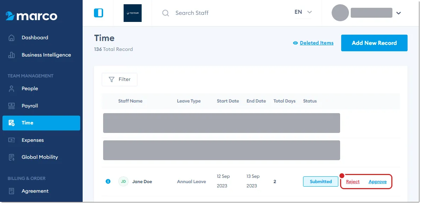Click the People person icon
421x204 pixels.
pyautogui.click(x=11, y=89)
